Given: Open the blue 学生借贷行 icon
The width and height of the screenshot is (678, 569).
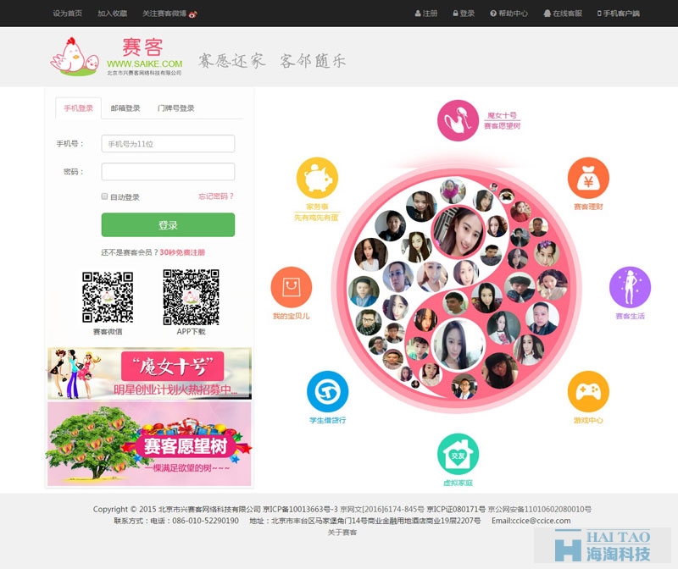Looking at the screenshot, I should tap(327, 392).
